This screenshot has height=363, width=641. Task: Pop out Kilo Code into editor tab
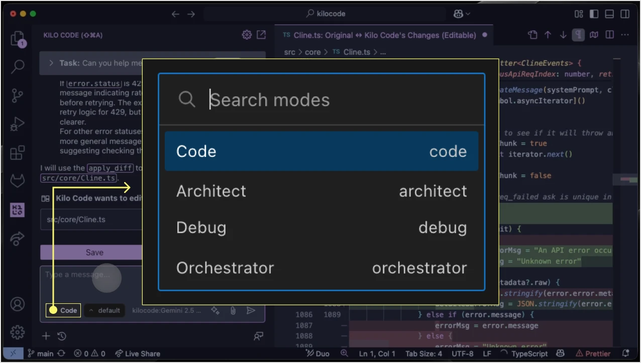[x=261, y=35]
